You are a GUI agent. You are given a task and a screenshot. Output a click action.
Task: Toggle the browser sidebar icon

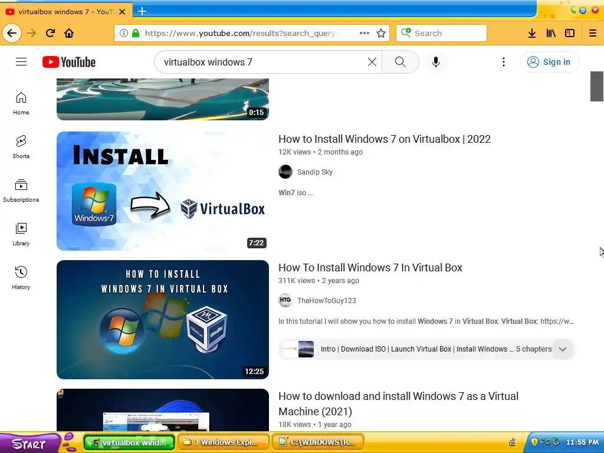click(x=570, y=33)
